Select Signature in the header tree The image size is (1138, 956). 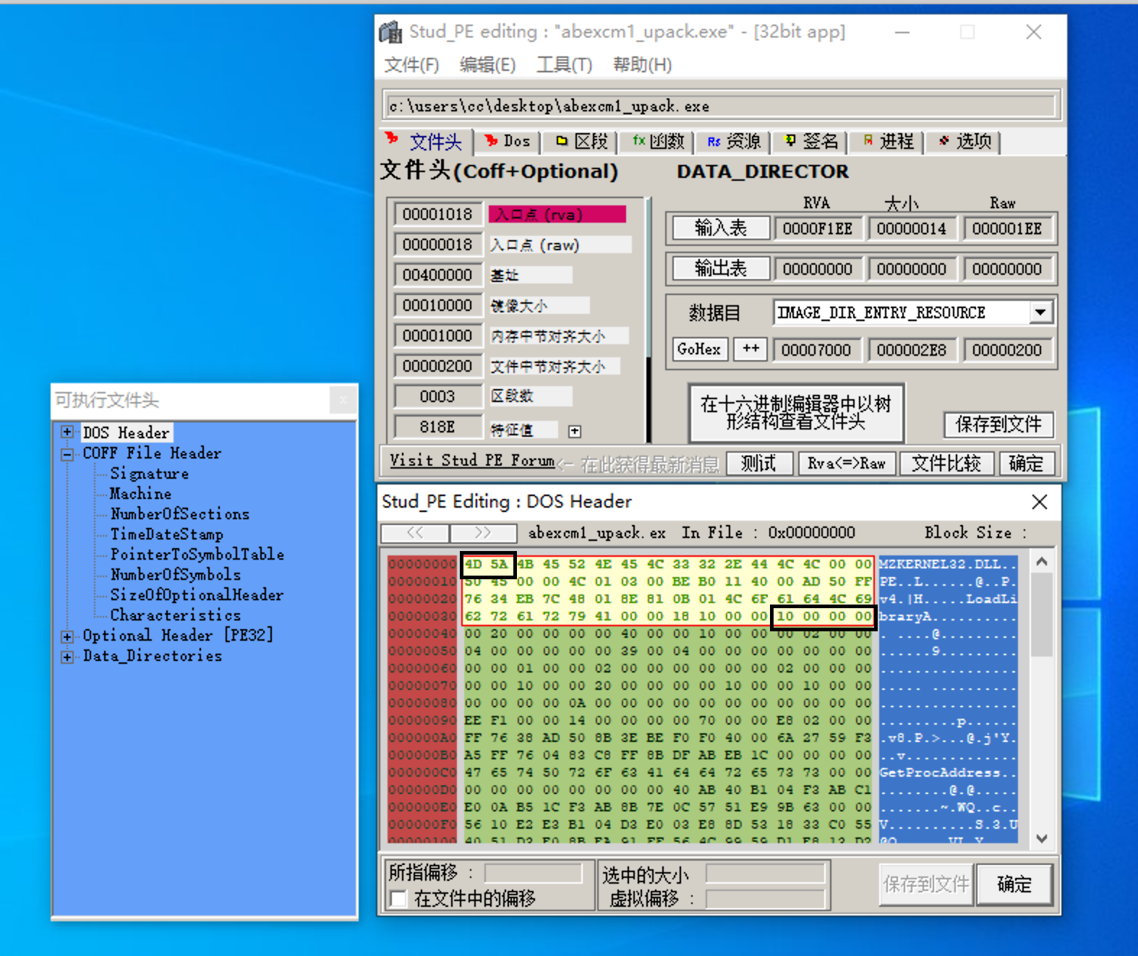click(150, 474)
